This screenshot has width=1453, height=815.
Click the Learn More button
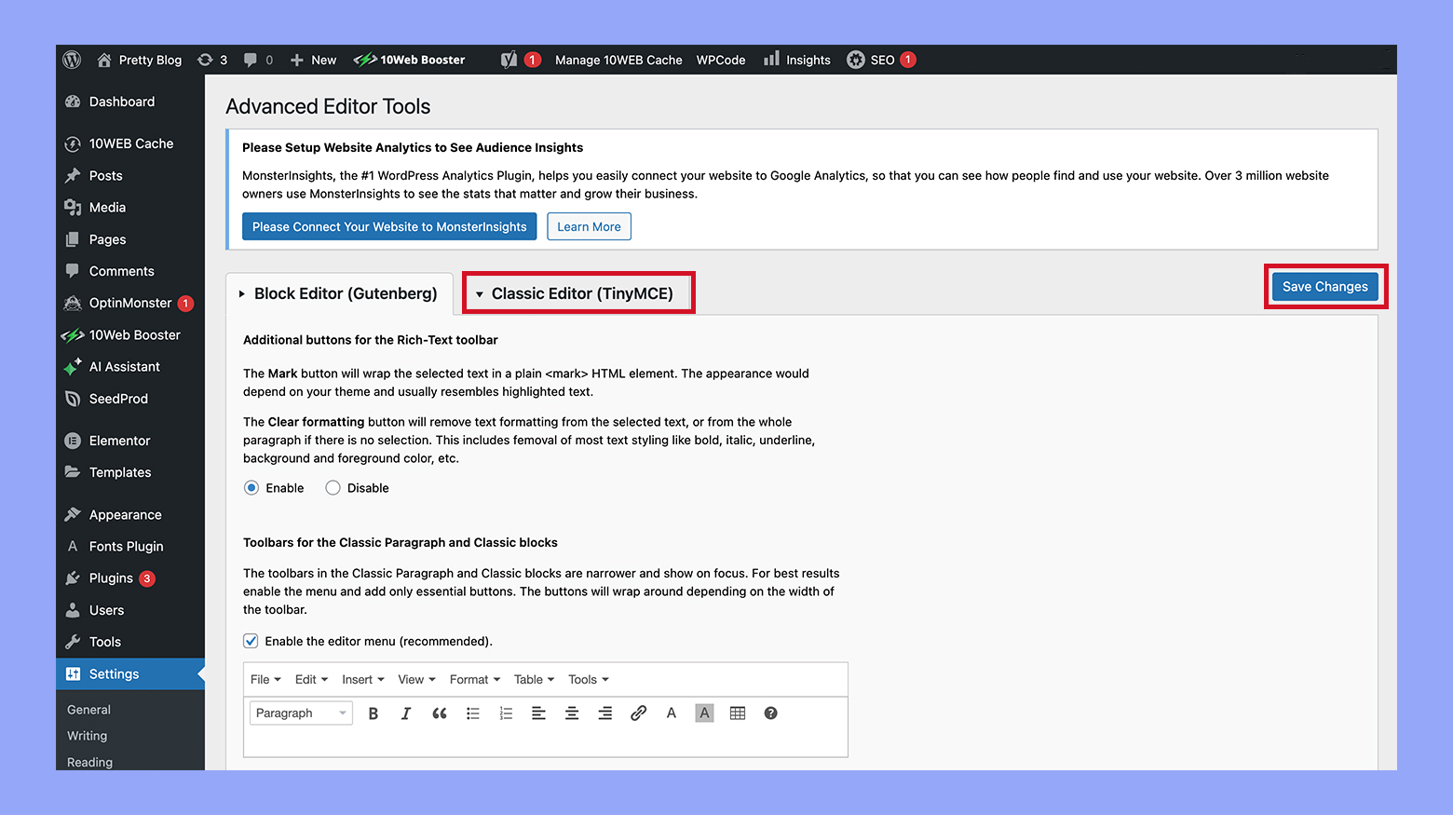[x=589, y=226]
